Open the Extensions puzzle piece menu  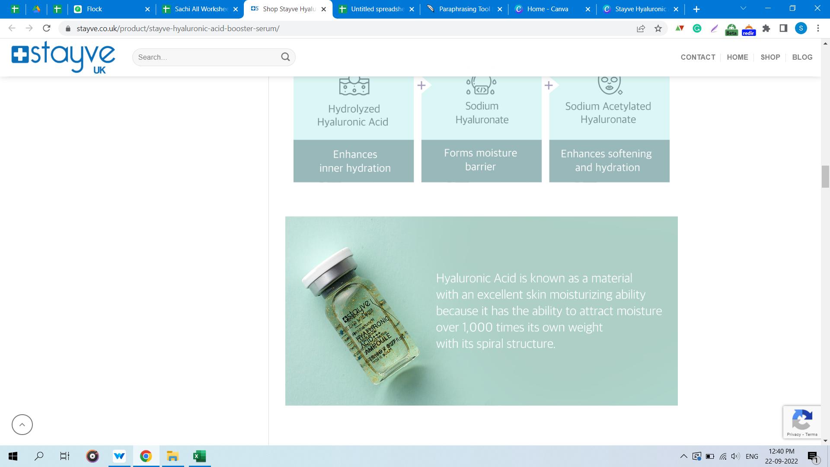tap(766, 29)
